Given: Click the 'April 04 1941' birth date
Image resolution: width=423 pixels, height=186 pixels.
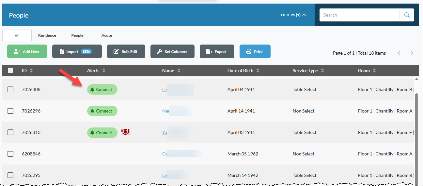Looking at the screenshot, I should (x=241, y=89).
